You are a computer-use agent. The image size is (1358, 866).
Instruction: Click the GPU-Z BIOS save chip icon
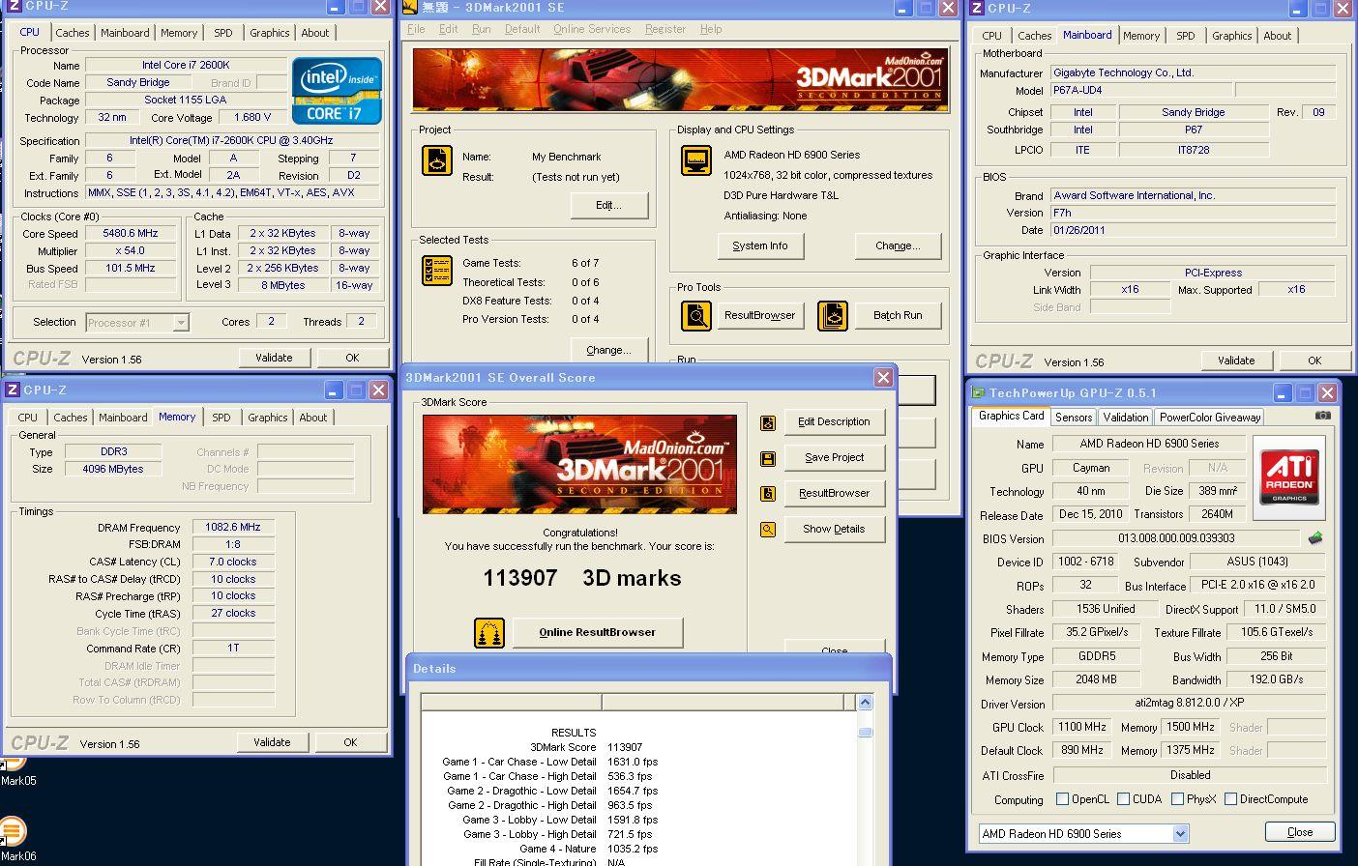click(1315, 538)
